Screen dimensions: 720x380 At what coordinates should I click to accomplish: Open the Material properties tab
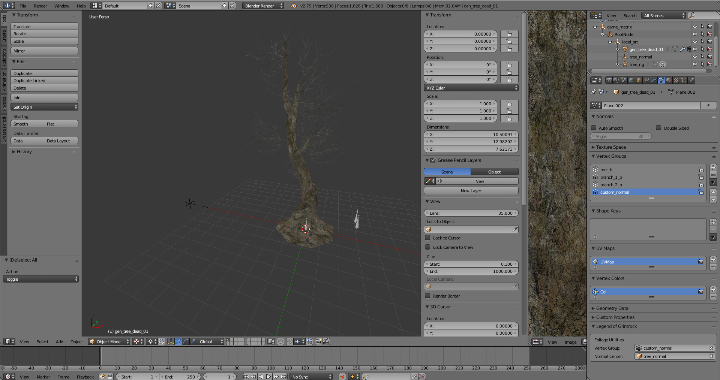(x=669, y=80)
